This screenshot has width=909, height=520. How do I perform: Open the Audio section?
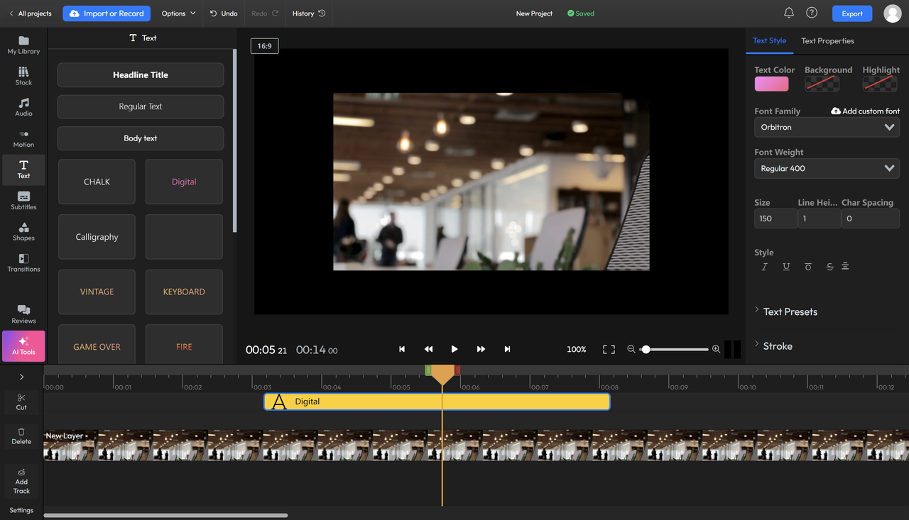pyautogui.click(x=23, y=107)
